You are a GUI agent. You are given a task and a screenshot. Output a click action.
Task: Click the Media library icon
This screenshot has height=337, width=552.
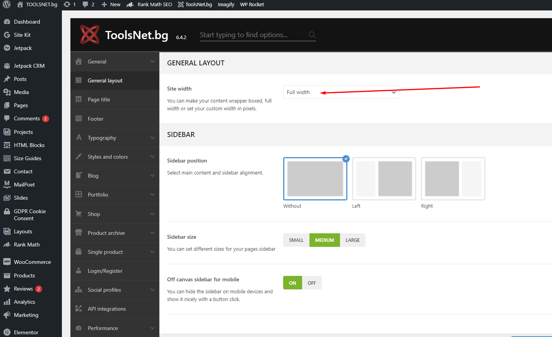pos(7,92)
